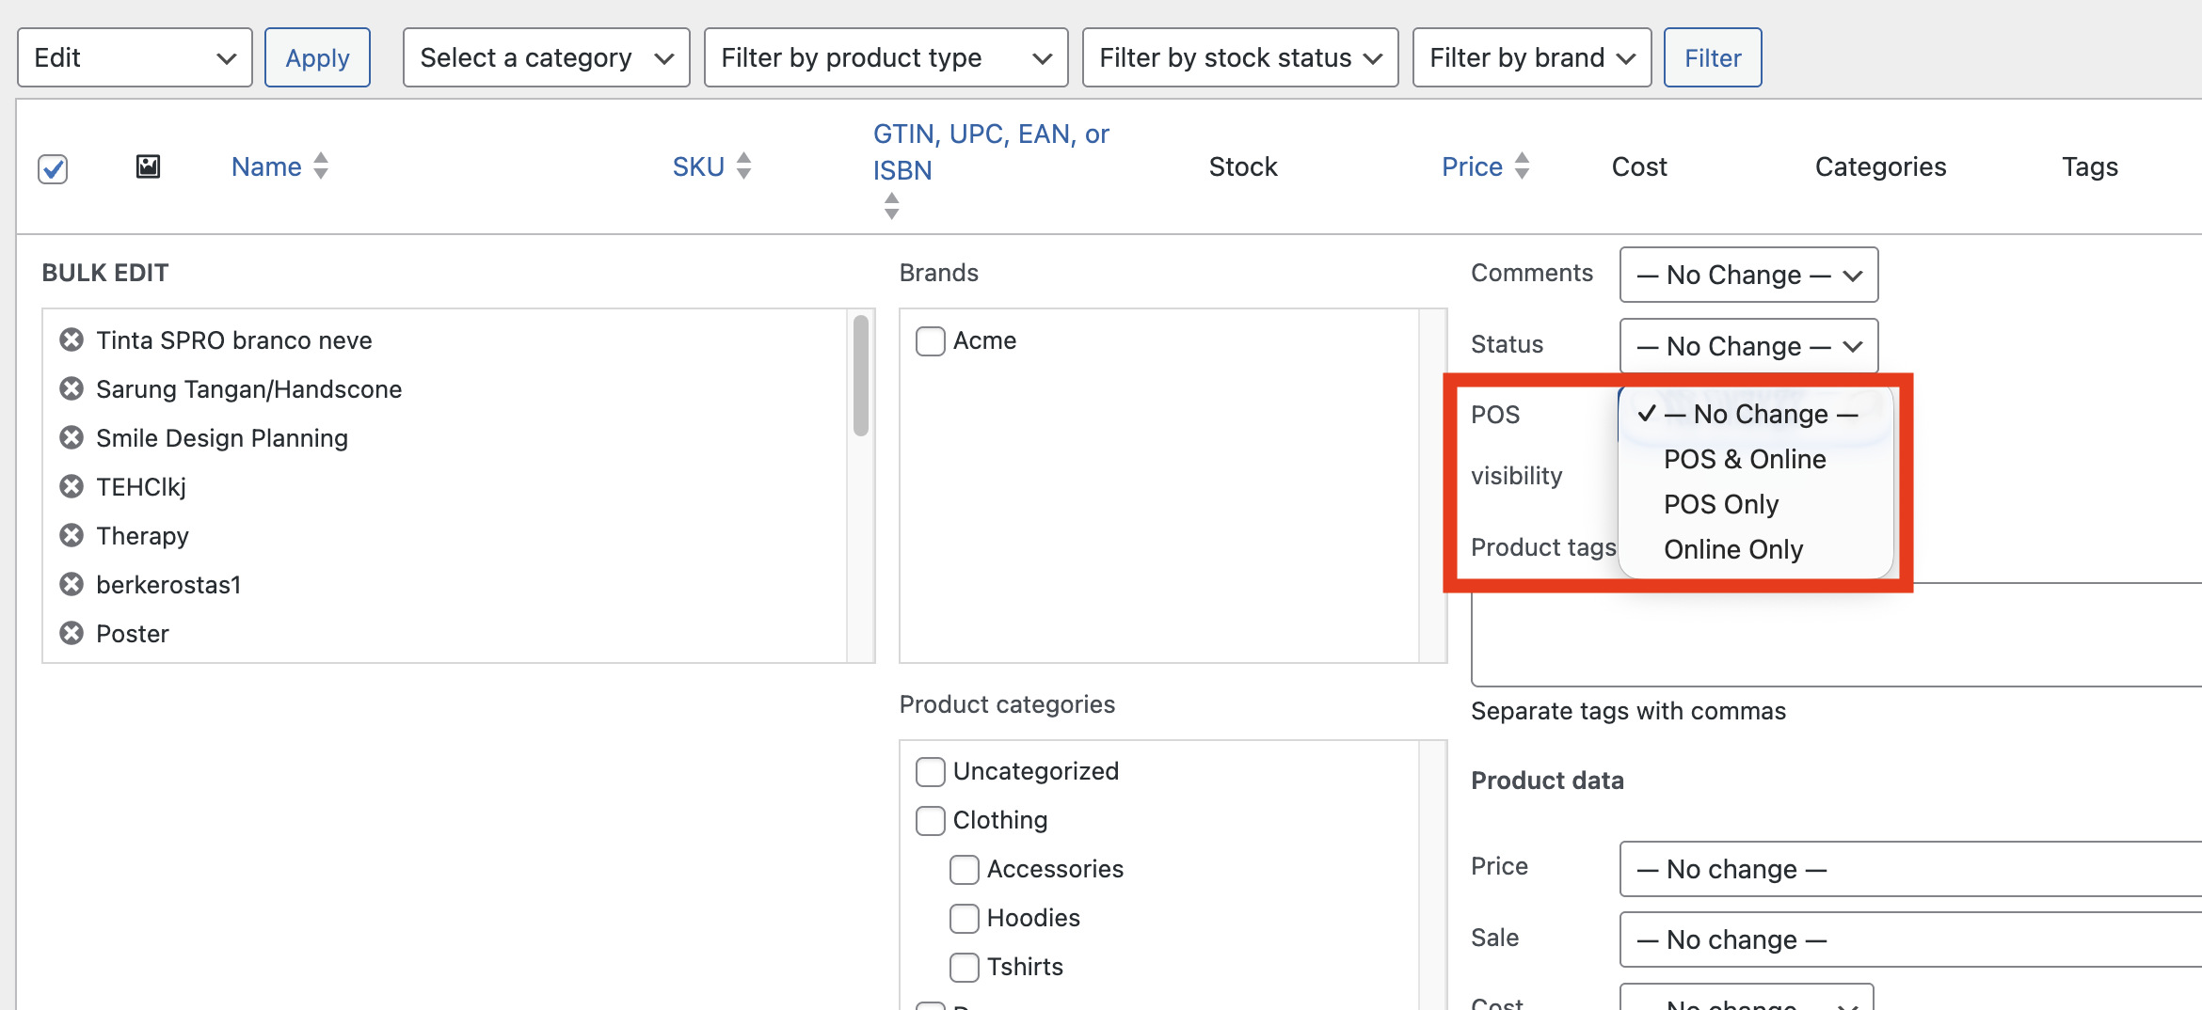The height and width of the screenshot is (1010, 2202).
Task: Select Online Only in POS visibility list
Action: click(x=1732, y=549)
